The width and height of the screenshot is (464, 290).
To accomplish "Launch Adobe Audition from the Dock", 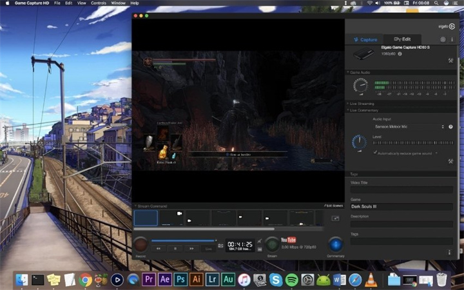I will [228, 279].
